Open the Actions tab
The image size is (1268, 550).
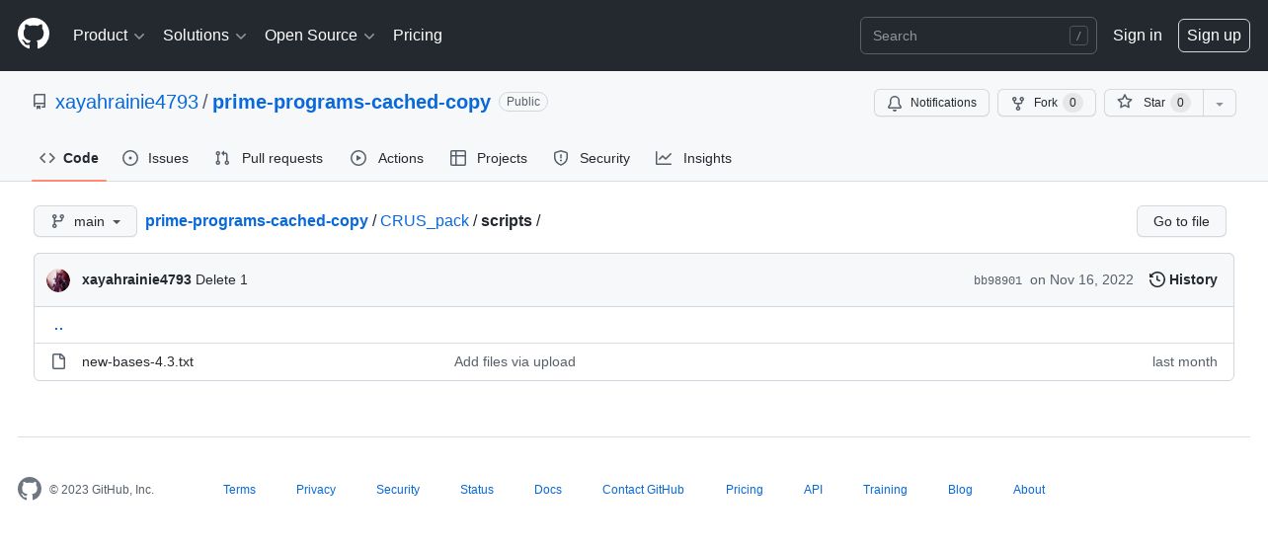tap(387, 158)
